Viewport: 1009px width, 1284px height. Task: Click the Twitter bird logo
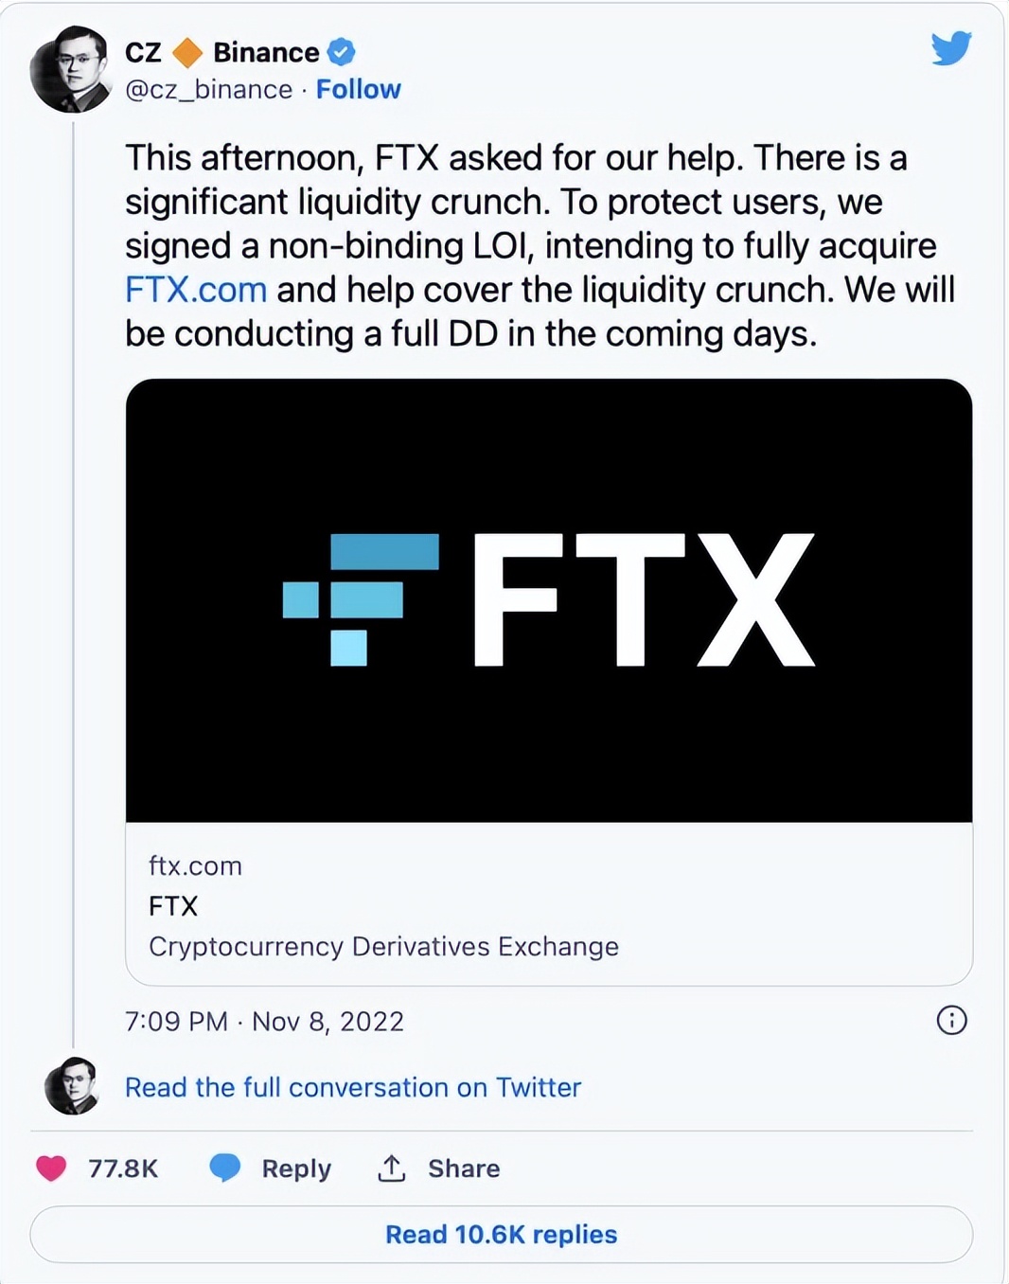coord(952,47)
